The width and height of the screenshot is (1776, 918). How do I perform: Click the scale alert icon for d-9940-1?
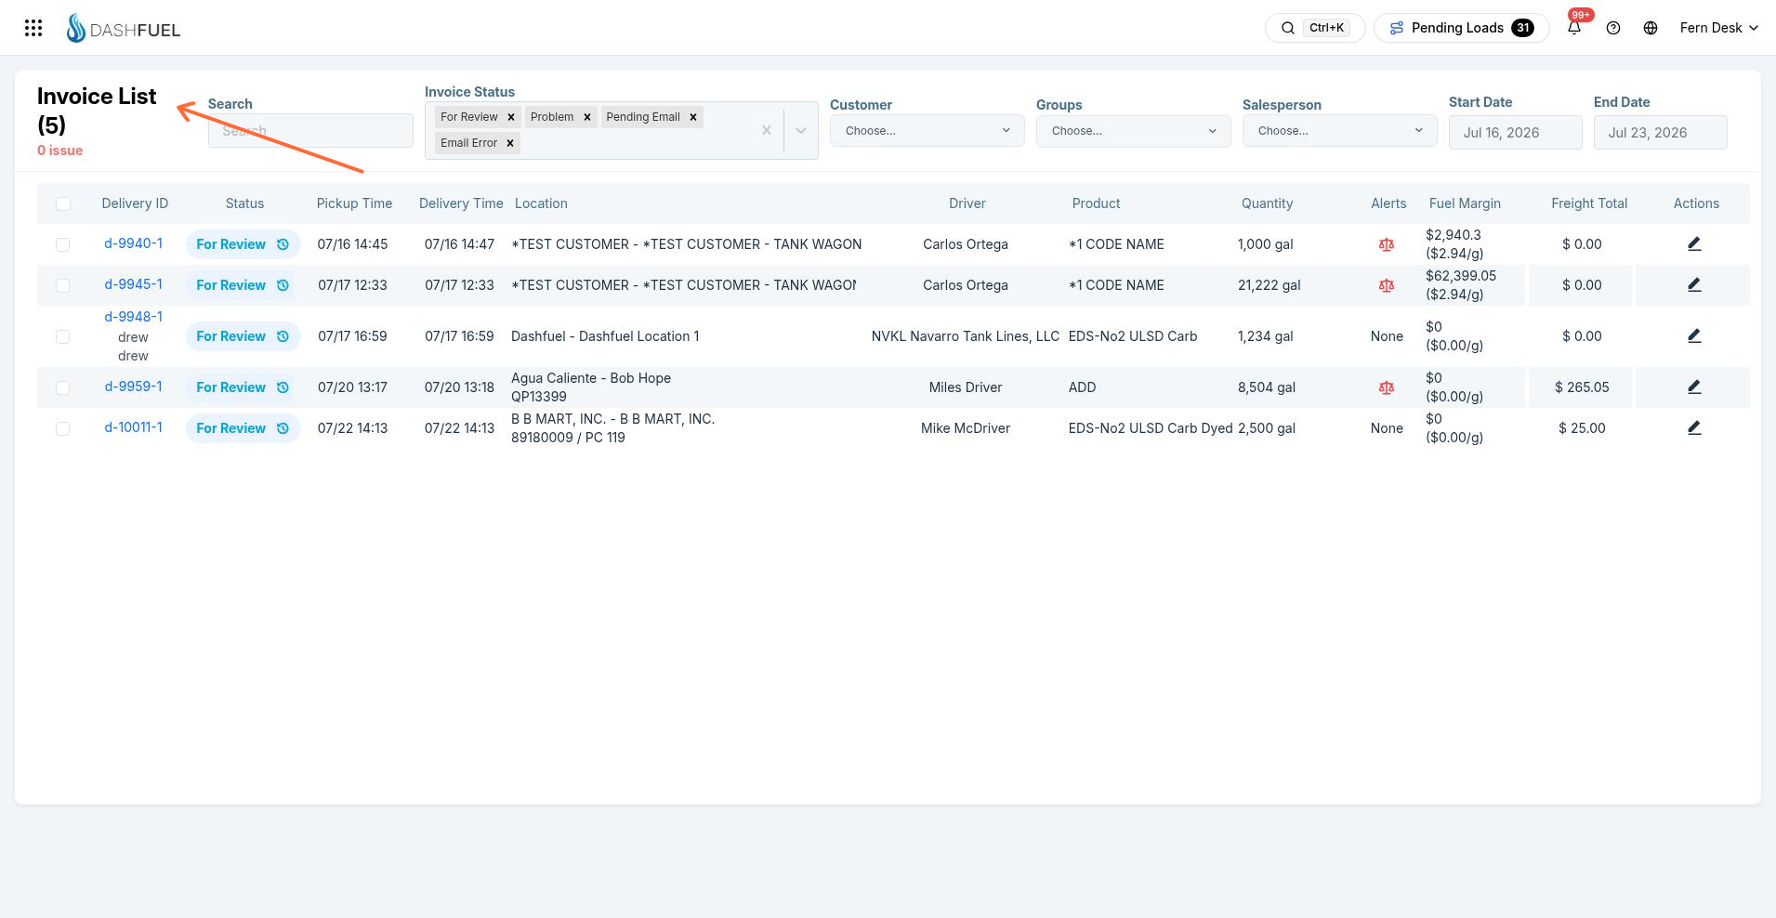pyautogui.click(x=1387, y=244)
